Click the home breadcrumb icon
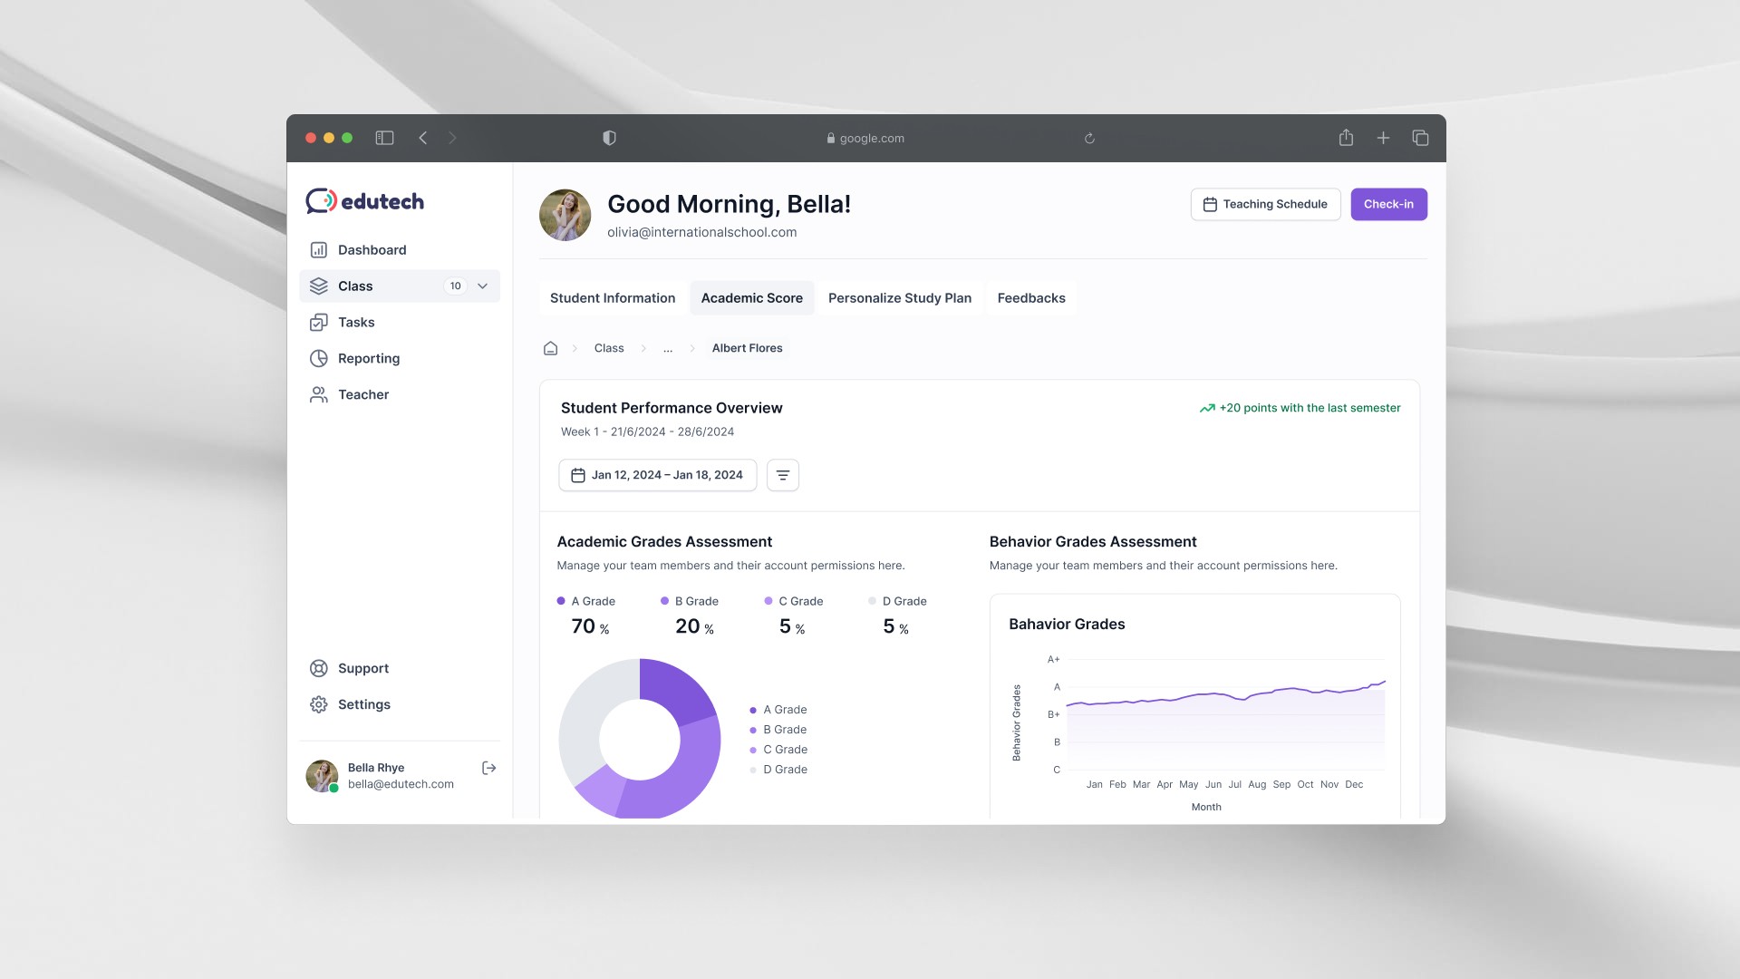 coord(550,348)
